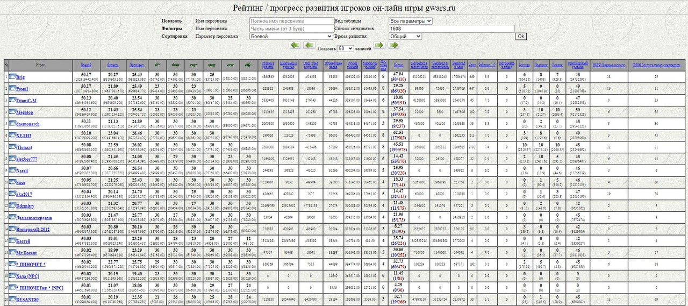Jump to last page with double right arrow
Screen dimensions: 688x306
pos(394,45)
